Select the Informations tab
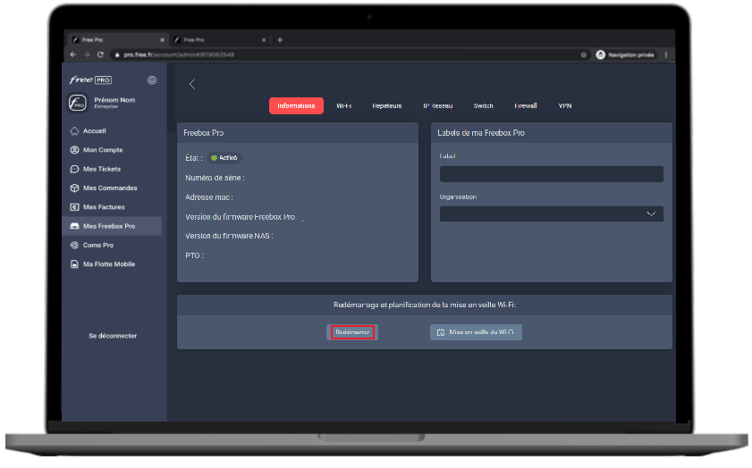The height and width of the screenshot is (468, 752). (296, 106)
